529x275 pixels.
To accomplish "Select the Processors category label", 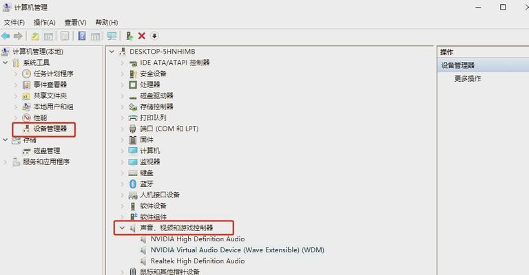I will pyautogui.click(x=149, y=85).
